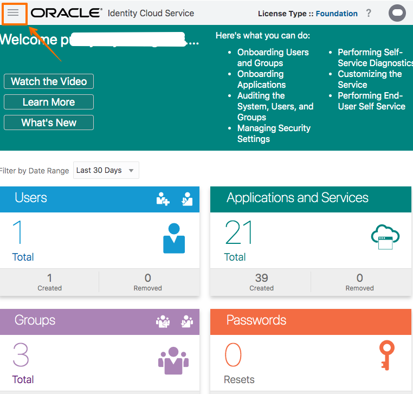Viewport: 413px width, 394px height.
Task: Click the Filter by Date Range label
Action: 34,171
